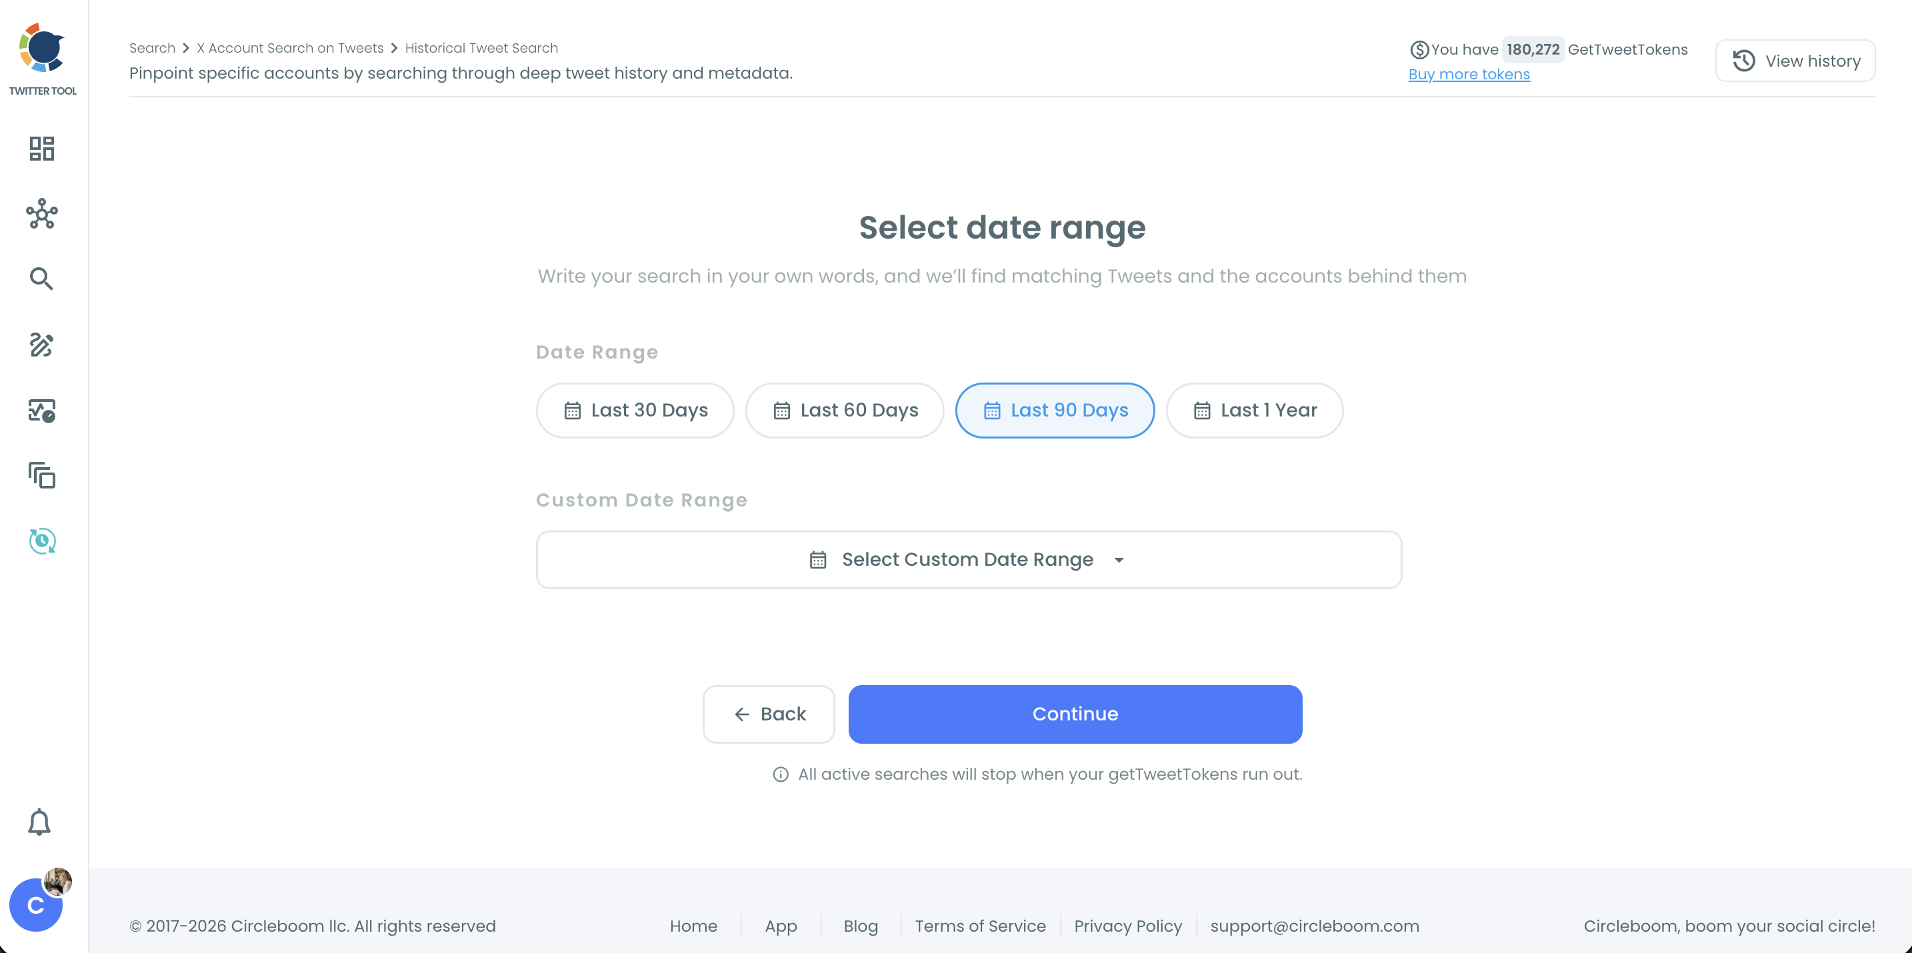Open the network circle icon in the sidebar
This screenshot has height=953, width=1912.
pos(41,214)
